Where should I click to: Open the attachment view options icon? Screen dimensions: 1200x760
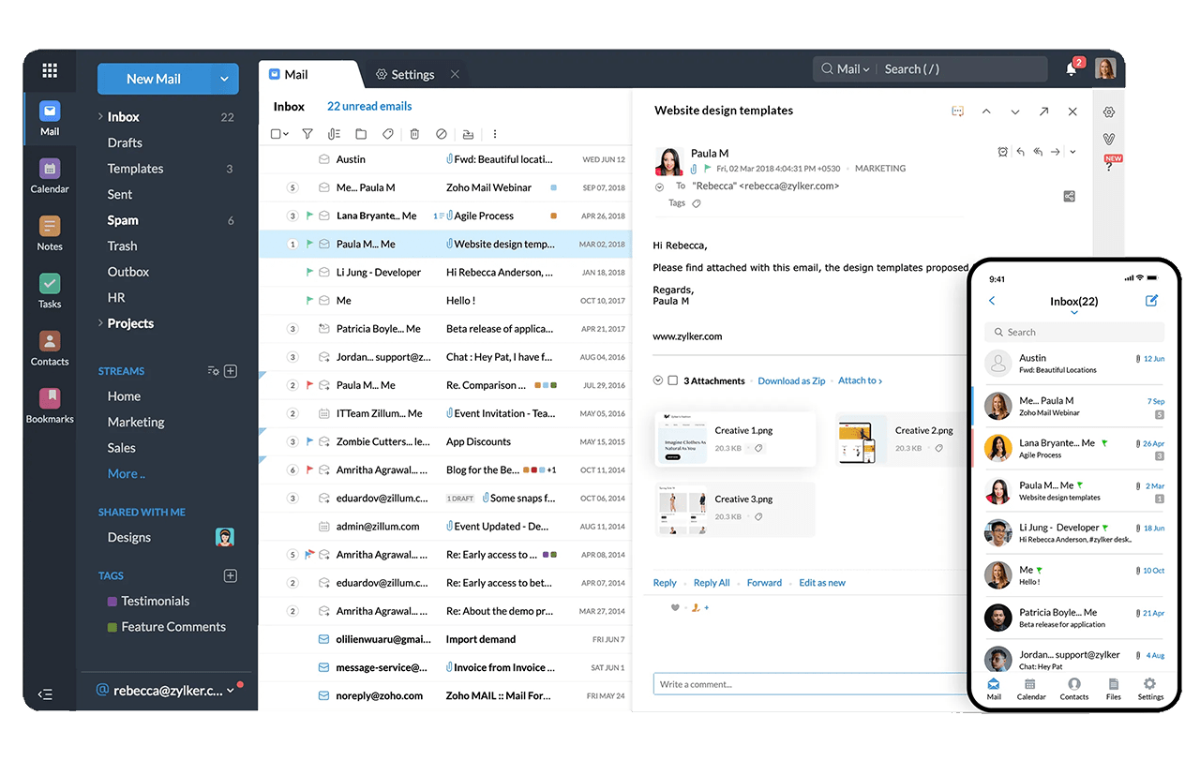click(333, 134)
